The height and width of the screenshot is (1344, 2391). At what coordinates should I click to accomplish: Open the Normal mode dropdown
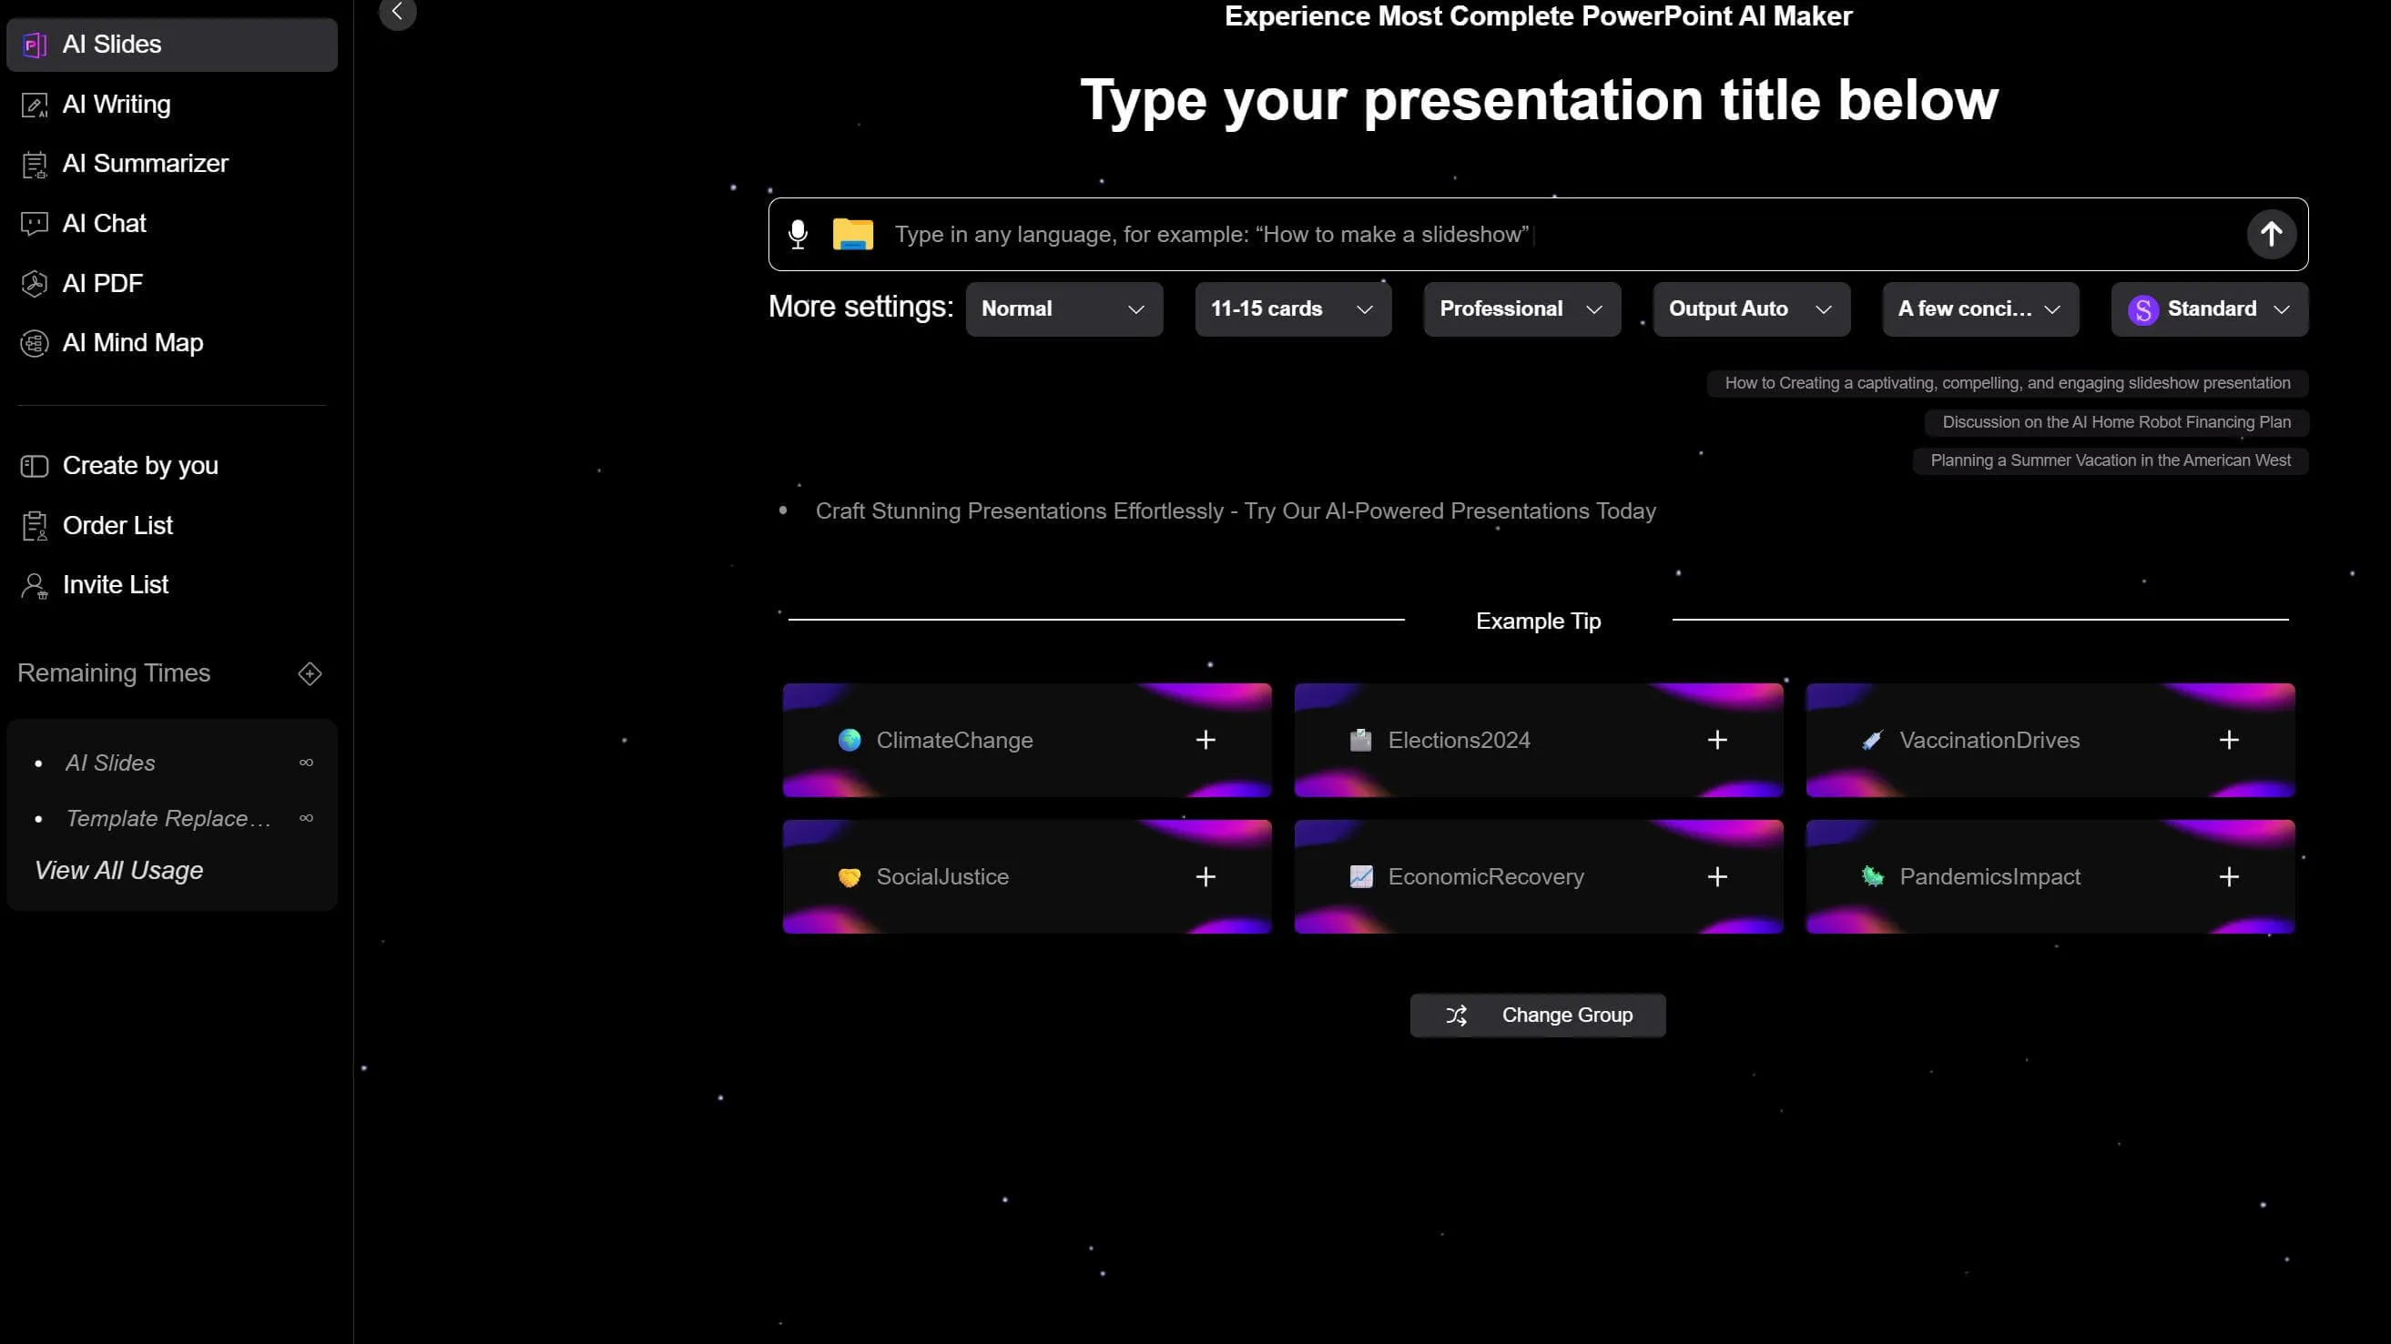[1063, 308]
